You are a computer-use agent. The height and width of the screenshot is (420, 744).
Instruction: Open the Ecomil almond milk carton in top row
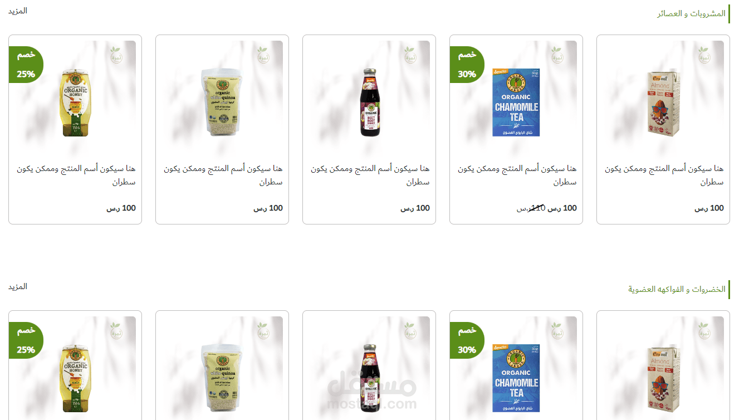point(664,104)
